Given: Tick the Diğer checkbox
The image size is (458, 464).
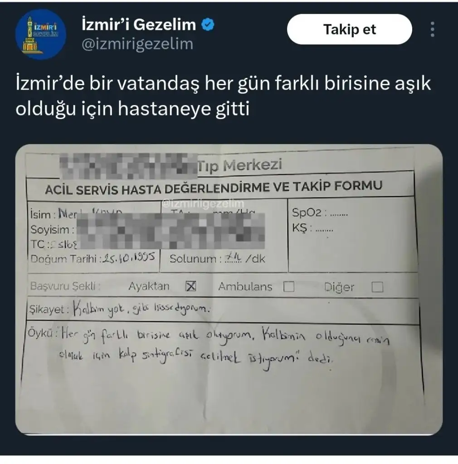Looking at the screenshot, I should point(377,287).
